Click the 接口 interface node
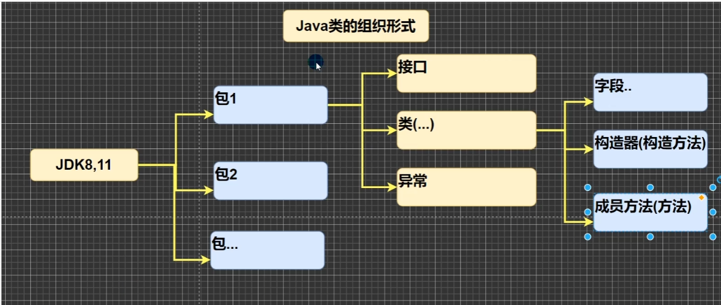 (466, 73)
